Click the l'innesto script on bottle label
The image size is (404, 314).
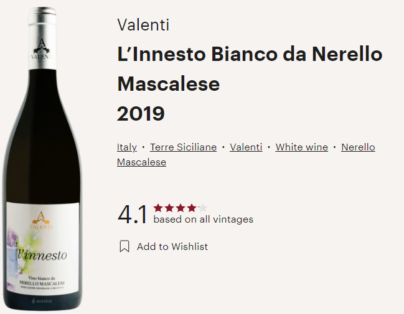coord(42,254)
